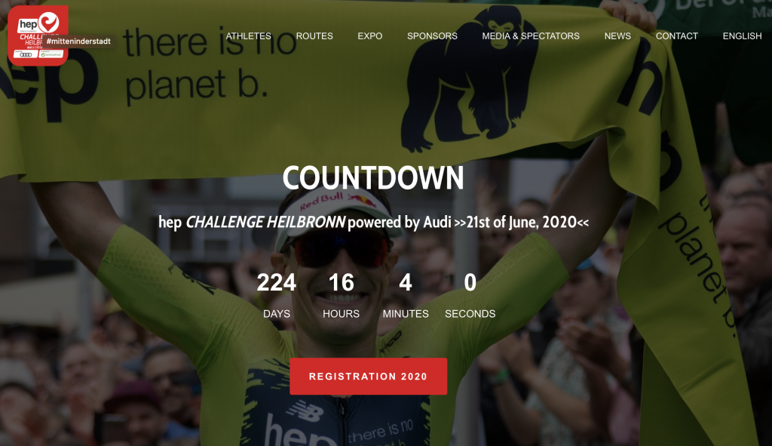Image resolution: width=772 pixels, height=446 pixels.
Task: Click the #mitteninderstadt hashtag label
Action: [78, 42]
